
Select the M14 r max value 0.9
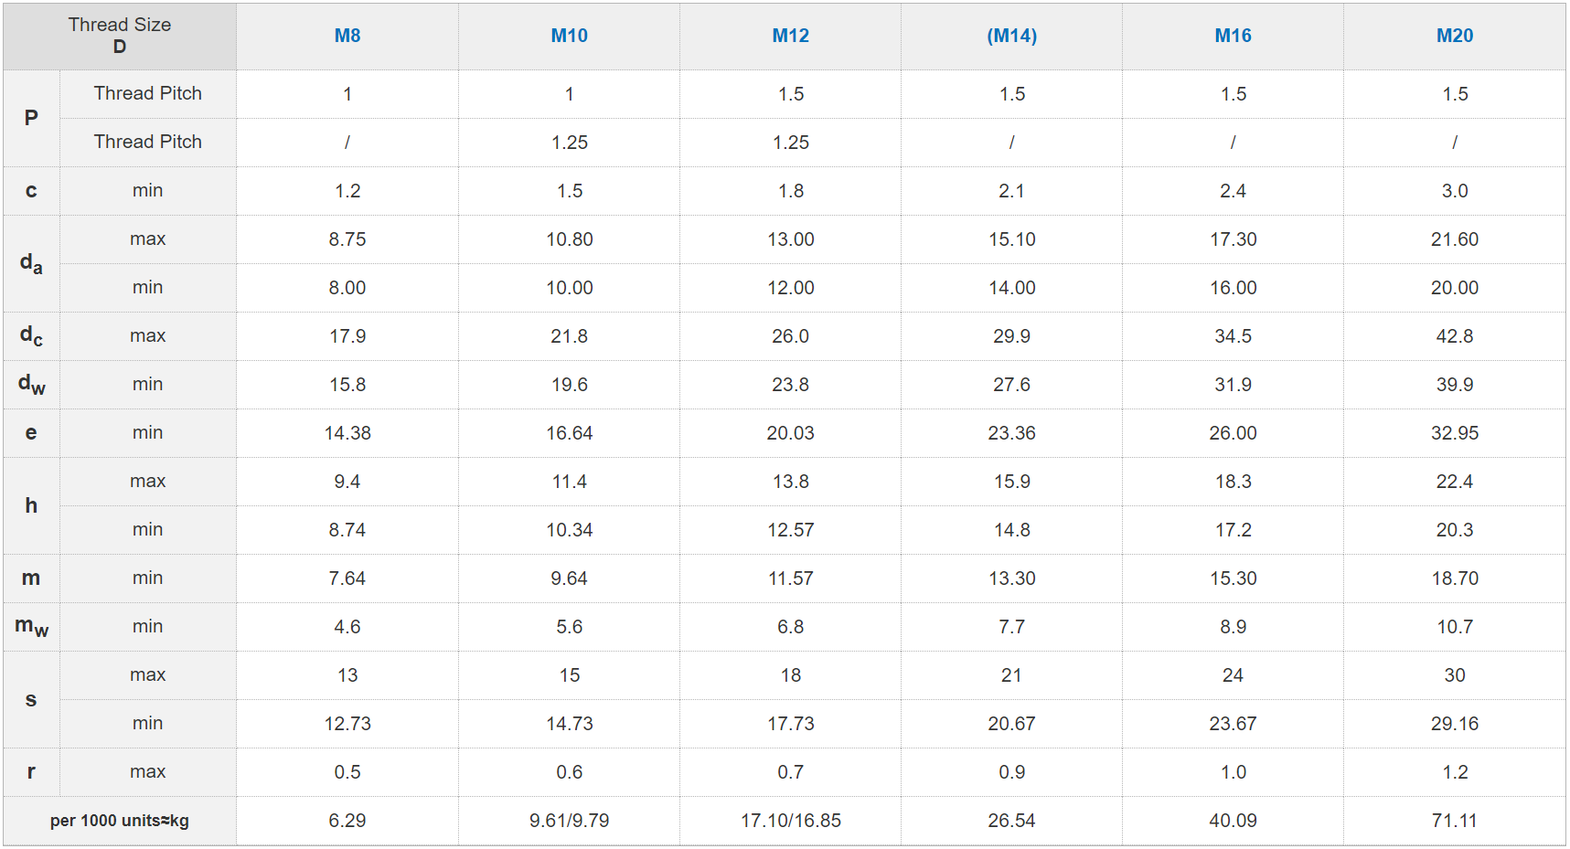click(x=1011, y=772)
